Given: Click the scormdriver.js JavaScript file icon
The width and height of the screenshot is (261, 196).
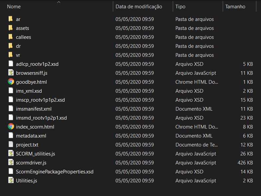Looking at the screenshot, I should [x=11, y=162].
